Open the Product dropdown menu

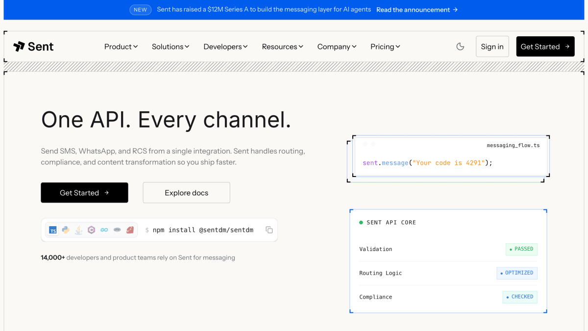click(x=121, y=47)
